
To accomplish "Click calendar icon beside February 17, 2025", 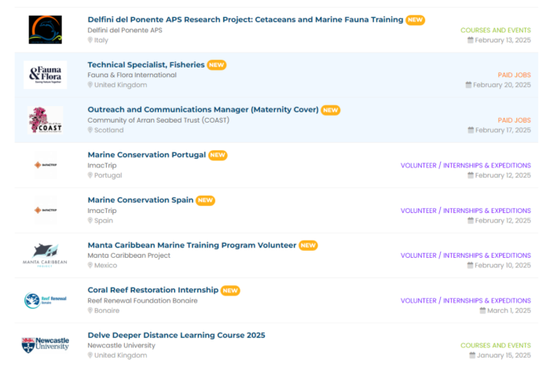I will 471,130.
